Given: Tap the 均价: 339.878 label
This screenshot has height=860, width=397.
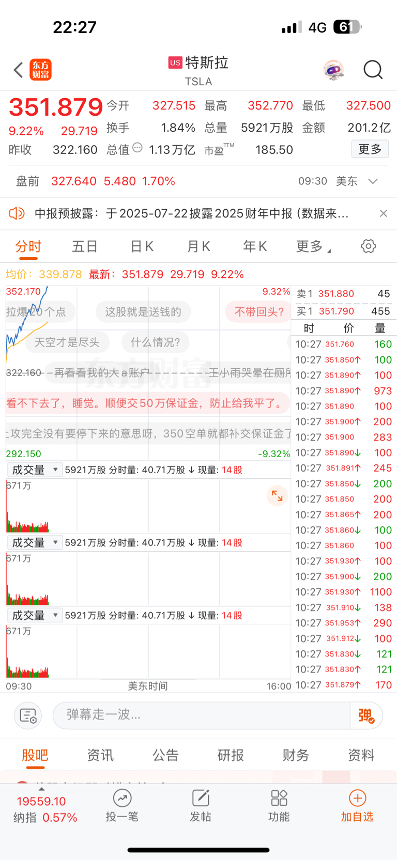Looking at the screenshot, I should pyautogui.click(x=44, y=274).
